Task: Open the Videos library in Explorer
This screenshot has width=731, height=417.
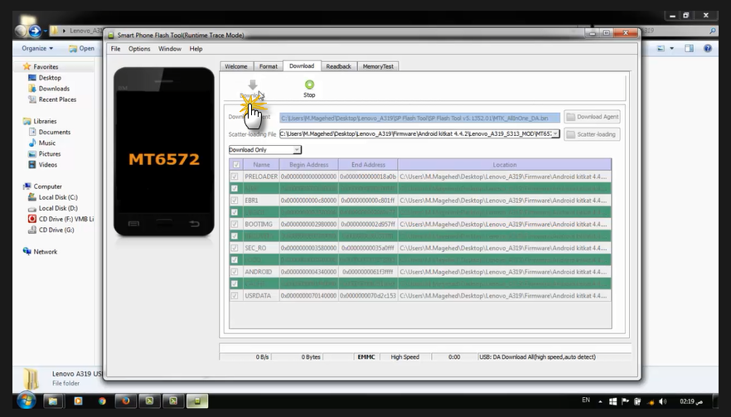Action: pyautogui.click(x=47, y=165)
